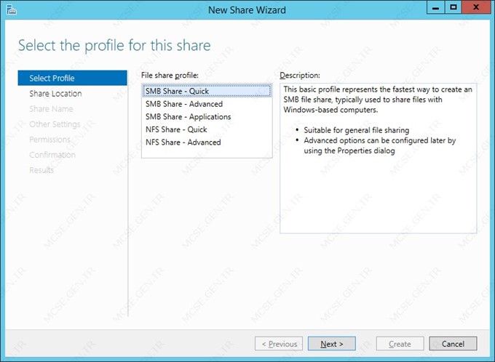495x362 pixels.
Task: Click the New Share Wizard title bar icon
Action: (x=12, y=9)
